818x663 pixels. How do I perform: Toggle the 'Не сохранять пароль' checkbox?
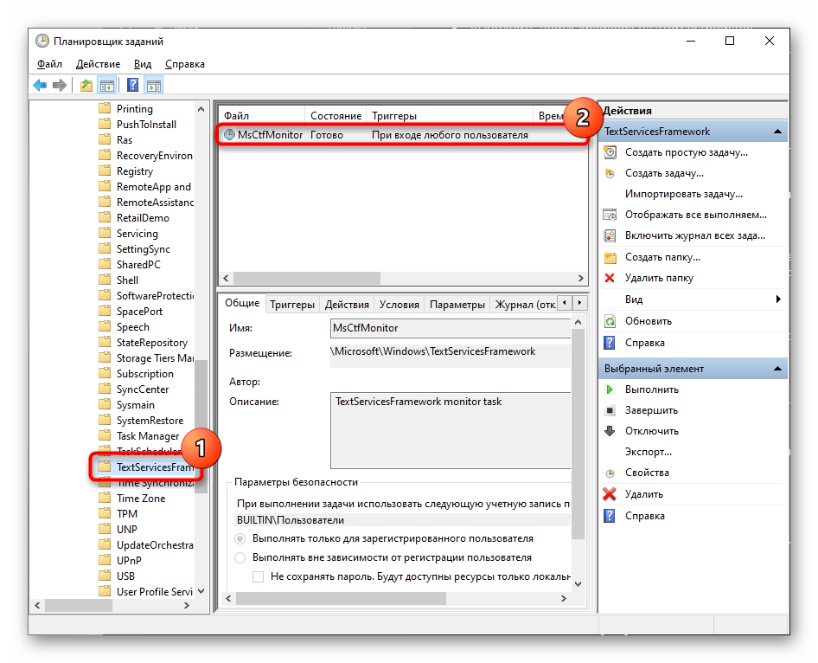(258, 576)
